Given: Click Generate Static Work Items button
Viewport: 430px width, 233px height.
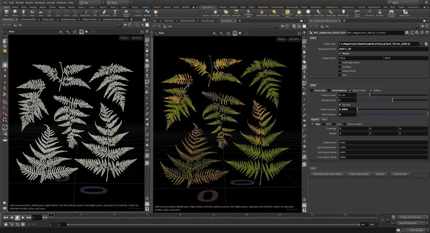Looking at the screenshot, I should pyautogui.click(x=328, y=174).
